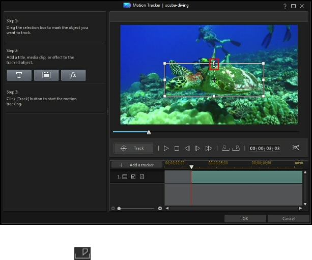312x260 pixels.
Task: Click the top-left selection box handle
Action: click(164, 64)
